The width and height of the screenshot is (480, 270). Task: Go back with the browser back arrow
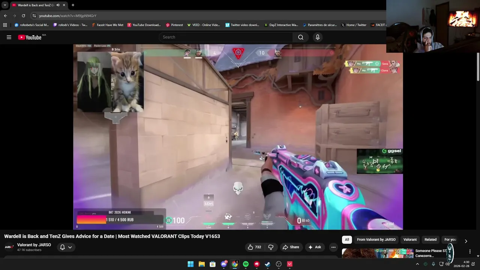[5, 16]
